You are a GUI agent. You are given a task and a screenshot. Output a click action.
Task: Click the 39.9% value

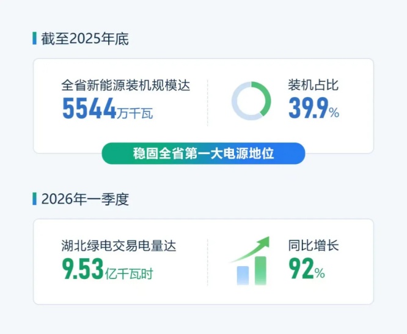(314, 108)
